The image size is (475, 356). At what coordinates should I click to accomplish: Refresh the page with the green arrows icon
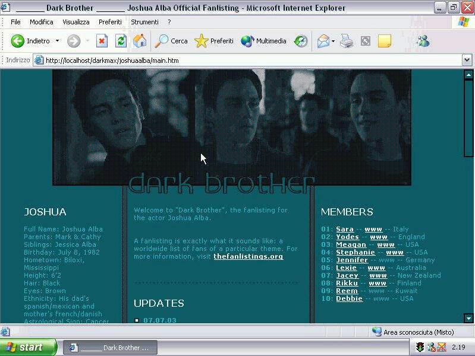pyautogui.click(x=121, y=41)
